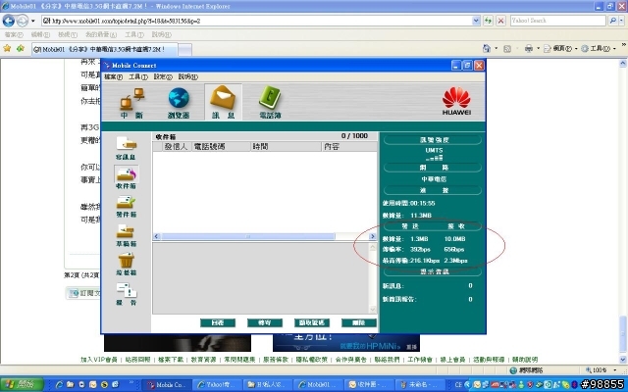Click the IE Print toolbar icon
This screenshot has height=392, width=628.
(x=529, y=48)
